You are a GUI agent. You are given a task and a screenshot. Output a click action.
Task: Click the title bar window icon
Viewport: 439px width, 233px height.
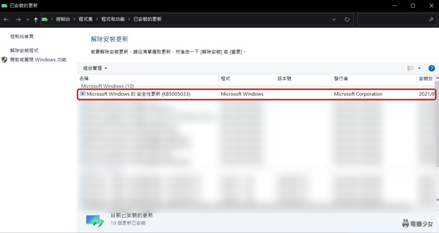point(5,6)
